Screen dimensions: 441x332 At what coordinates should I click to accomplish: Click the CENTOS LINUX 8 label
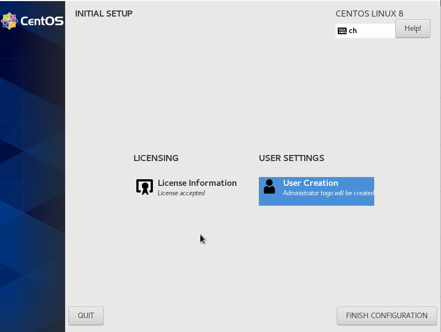click(369, 14)
